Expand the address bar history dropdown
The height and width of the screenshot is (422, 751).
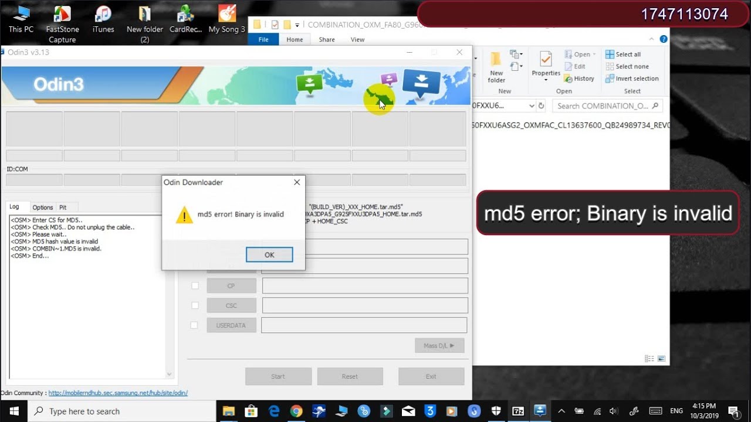[532, 106]
